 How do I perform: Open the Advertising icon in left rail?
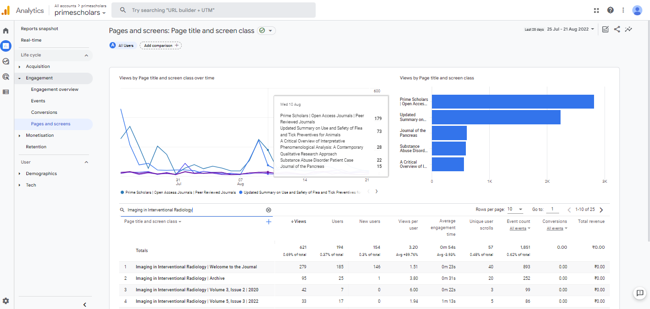pyautogui.click(x=6, y=77)
